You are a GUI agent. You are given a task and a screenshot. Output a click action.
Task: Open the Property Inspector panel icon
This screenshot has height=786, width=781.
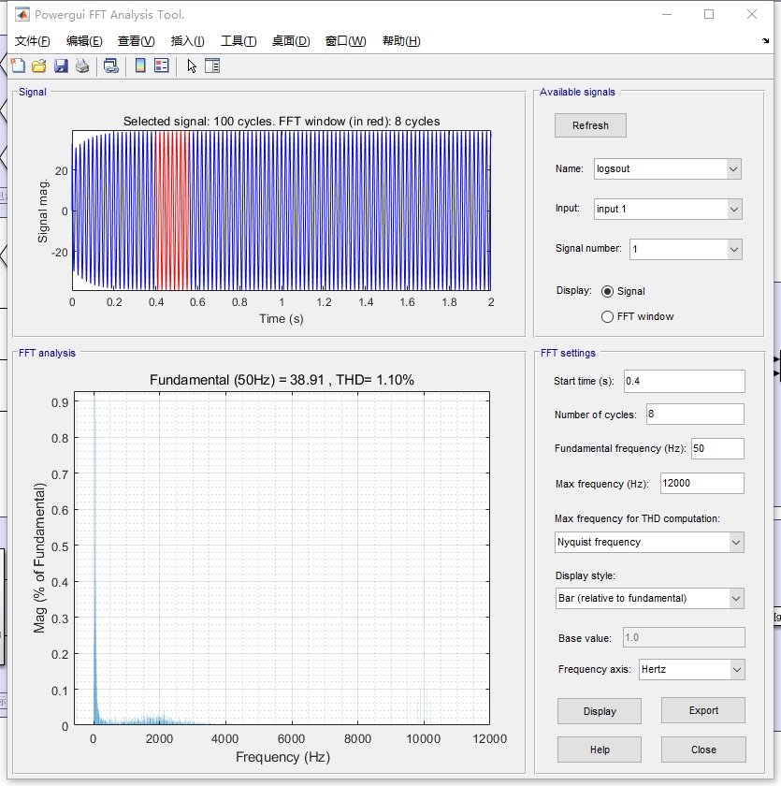click(212, 65)
